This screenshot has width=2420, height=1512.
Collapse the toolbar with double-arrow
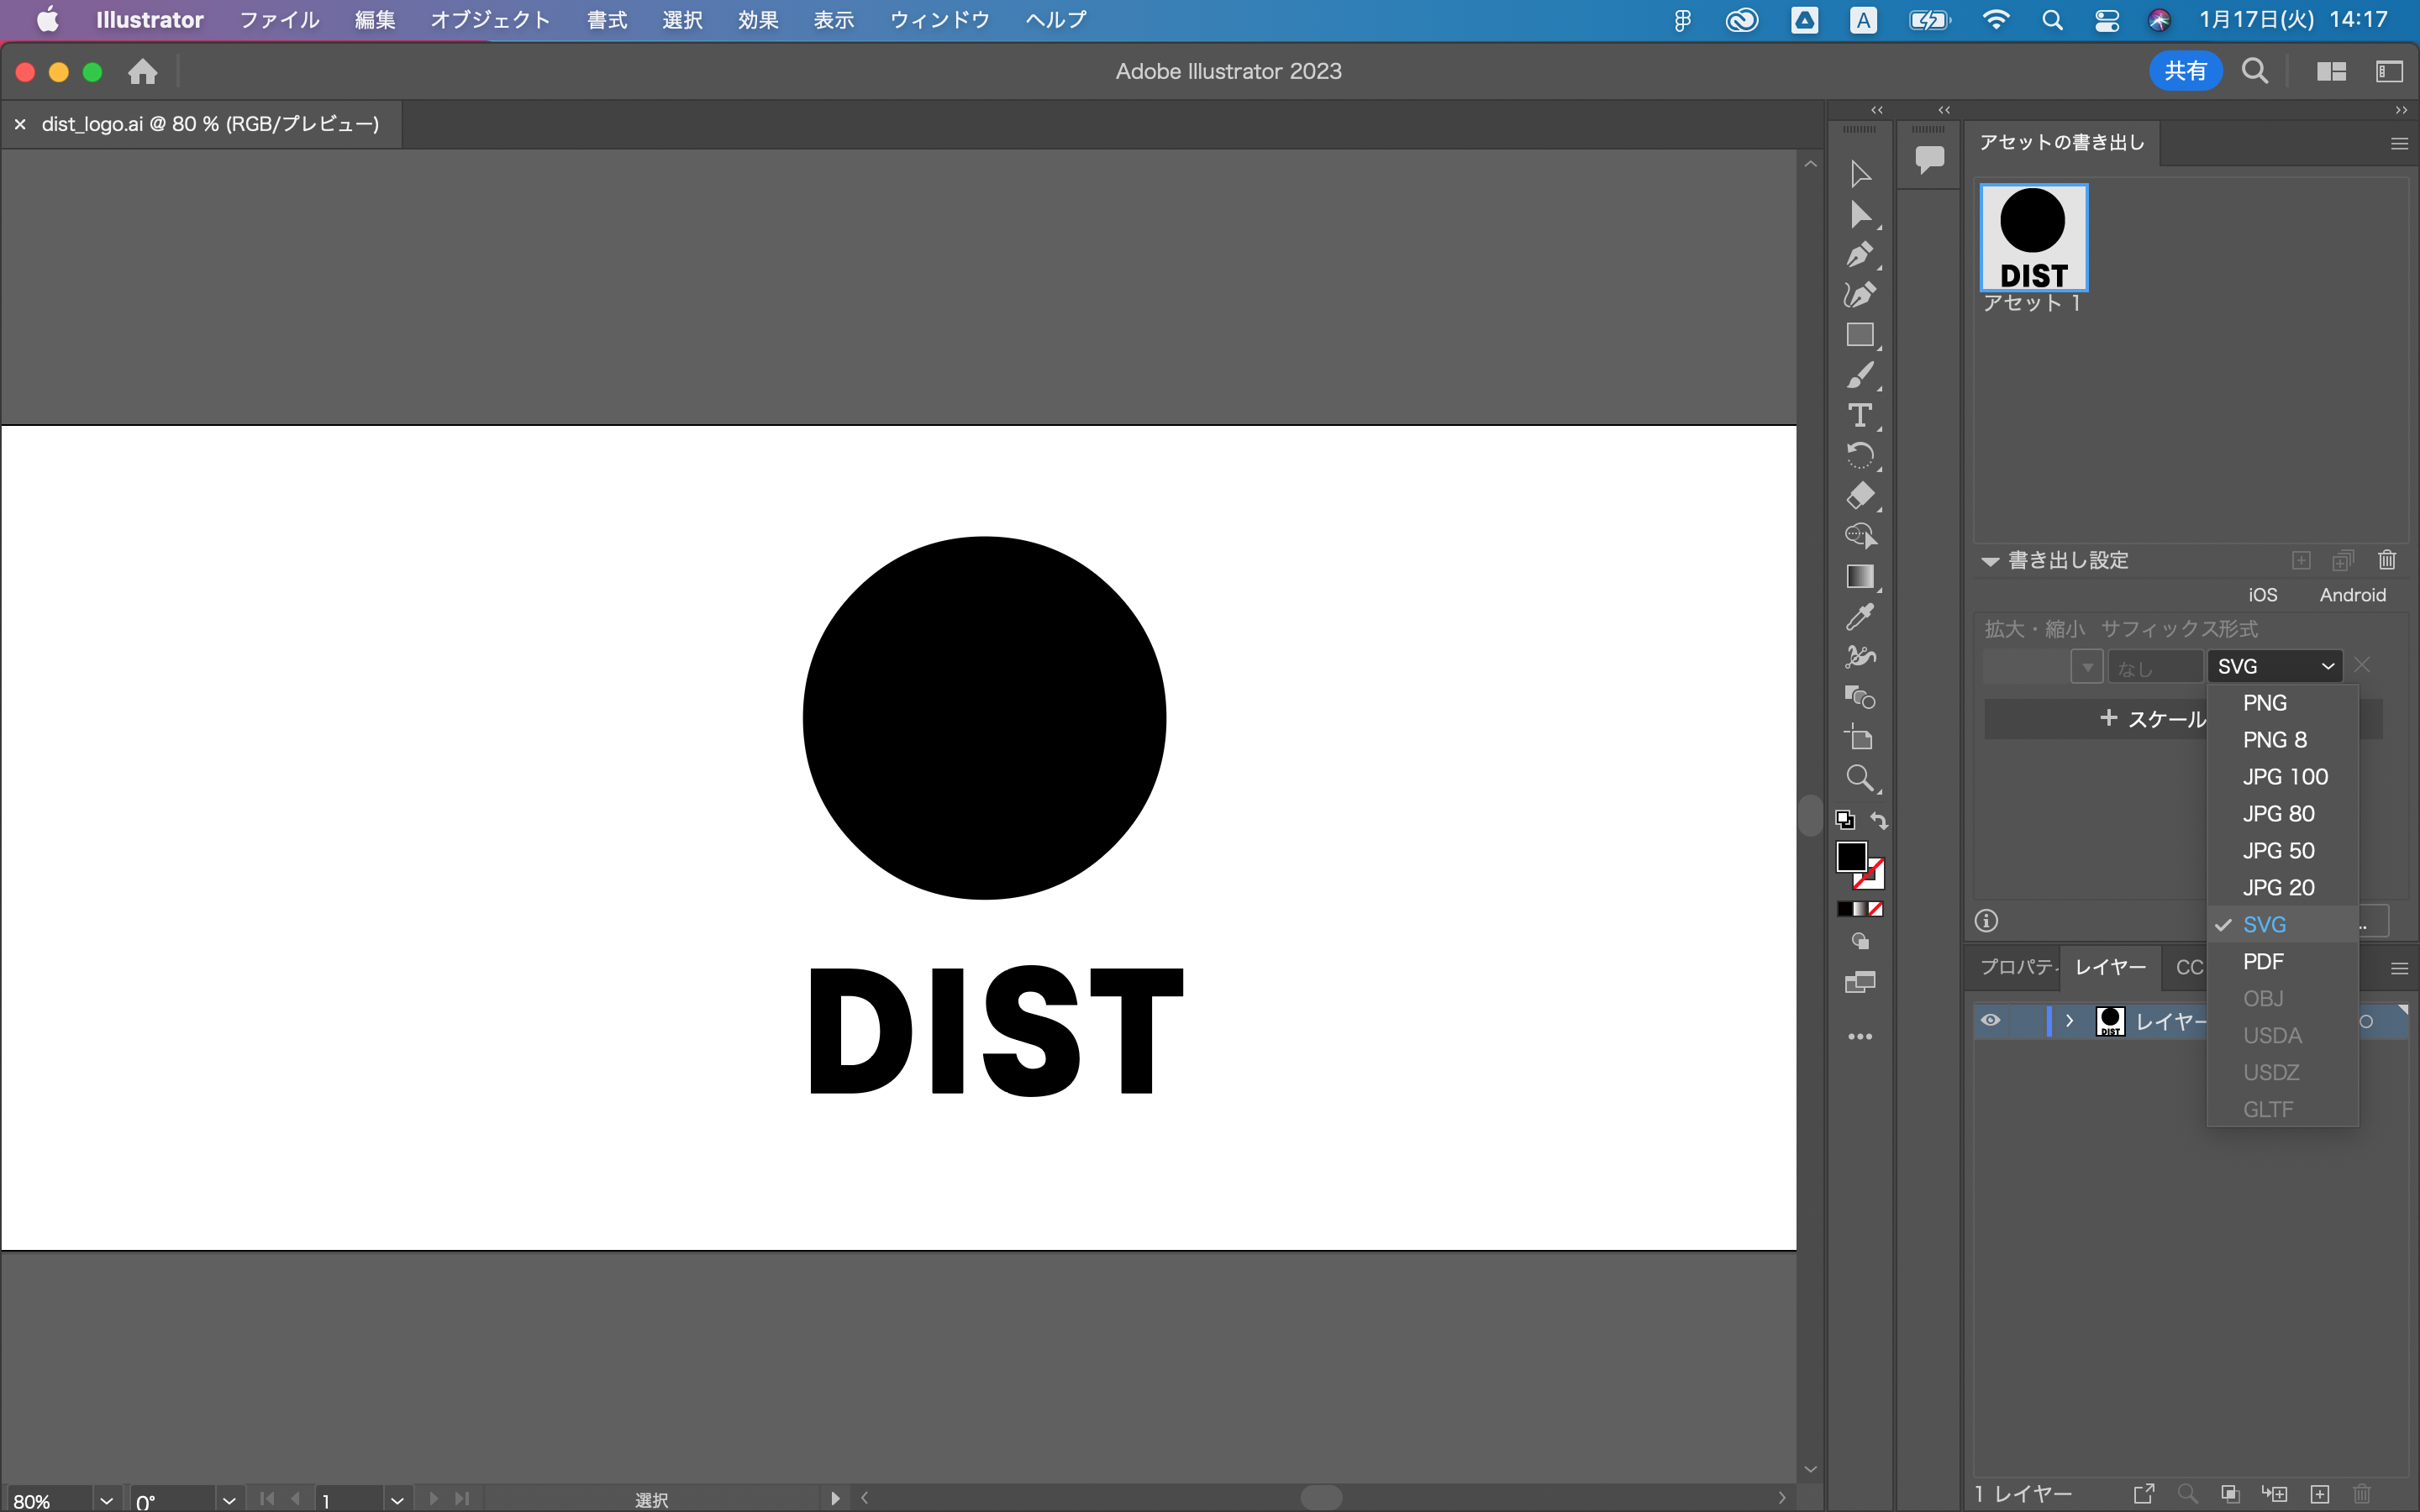pyautogui.click(x=1877, y=110)
